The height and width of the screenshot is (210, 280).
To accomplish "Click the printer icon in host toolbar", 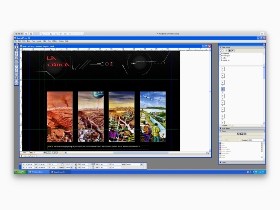I will pyautogui.click(x=51, y=34).
